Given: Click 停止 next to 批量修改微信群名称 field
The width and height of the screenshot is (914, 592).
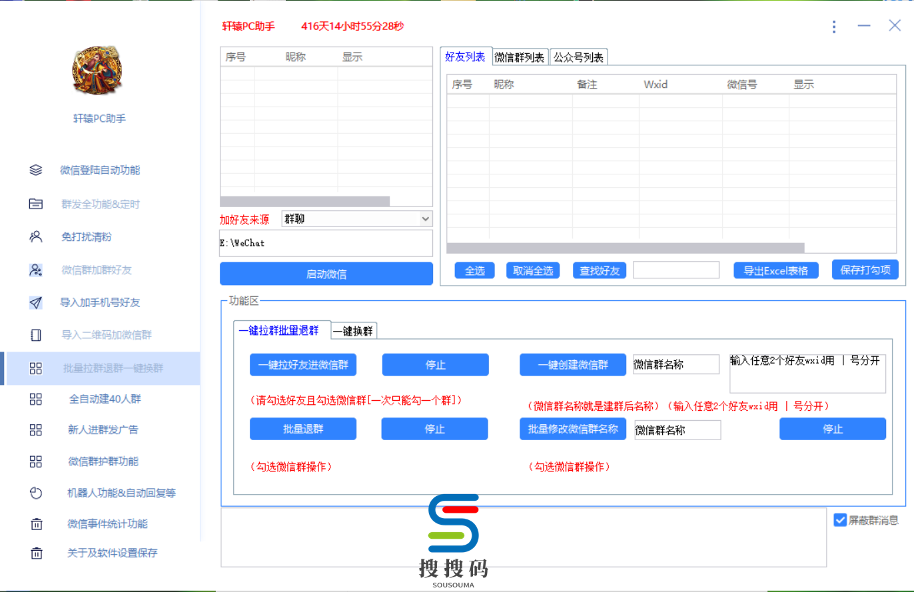Looking at the screenshot, I should (x=833, y=429).
